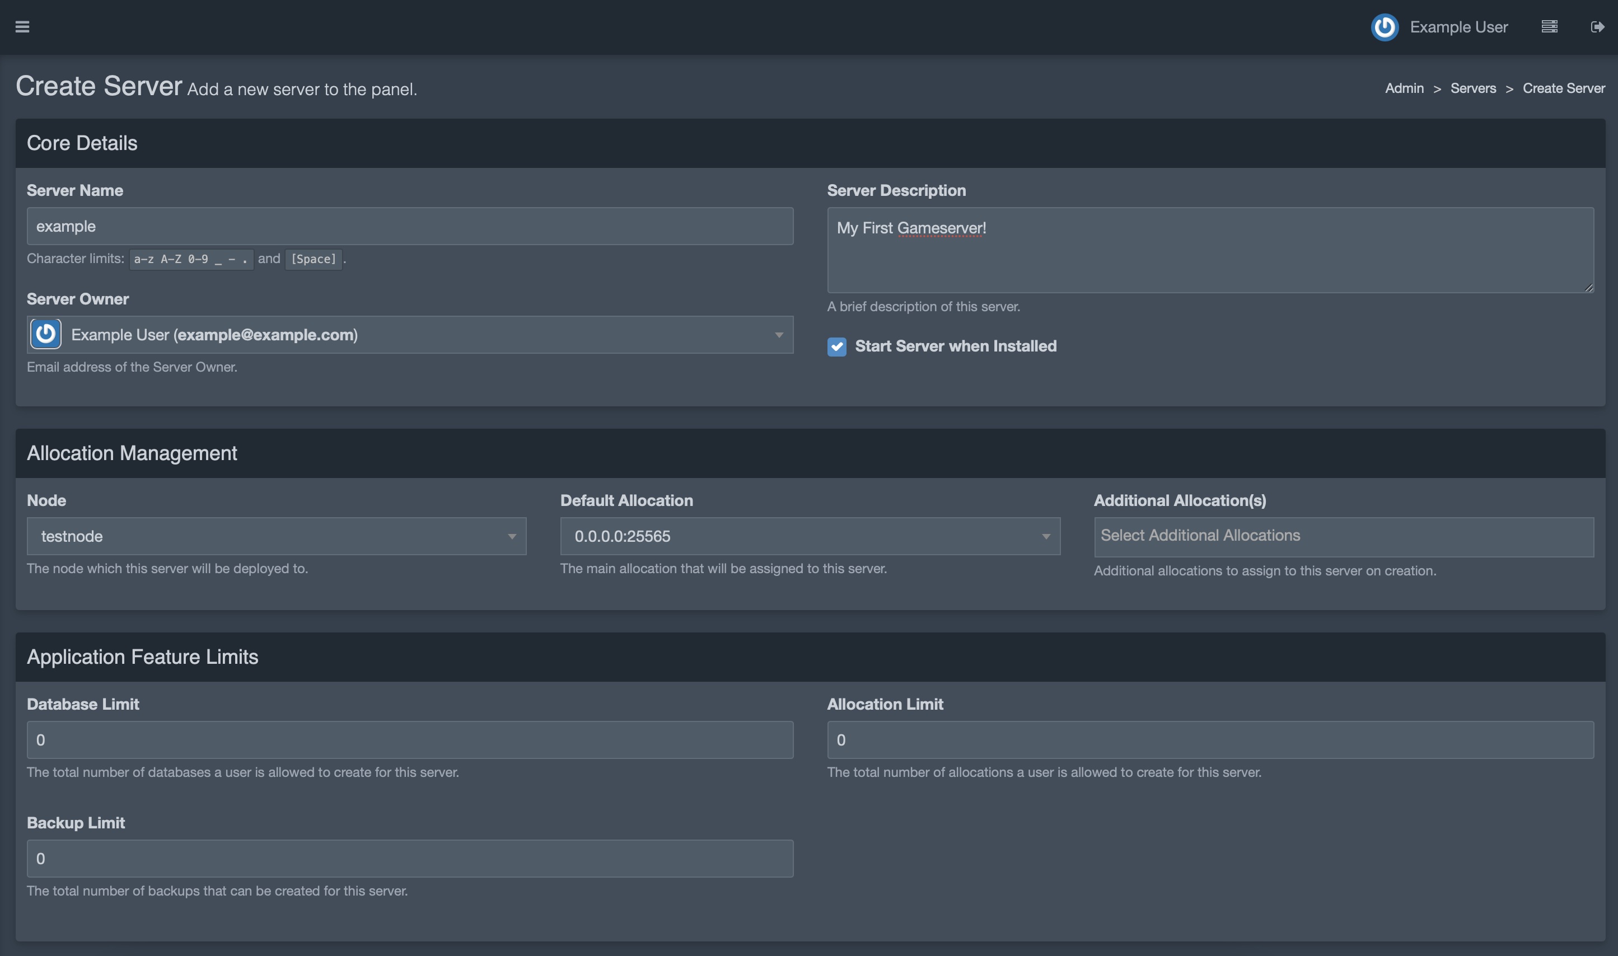Click Create Server breadcrumb menu item

pos(1563,89)
